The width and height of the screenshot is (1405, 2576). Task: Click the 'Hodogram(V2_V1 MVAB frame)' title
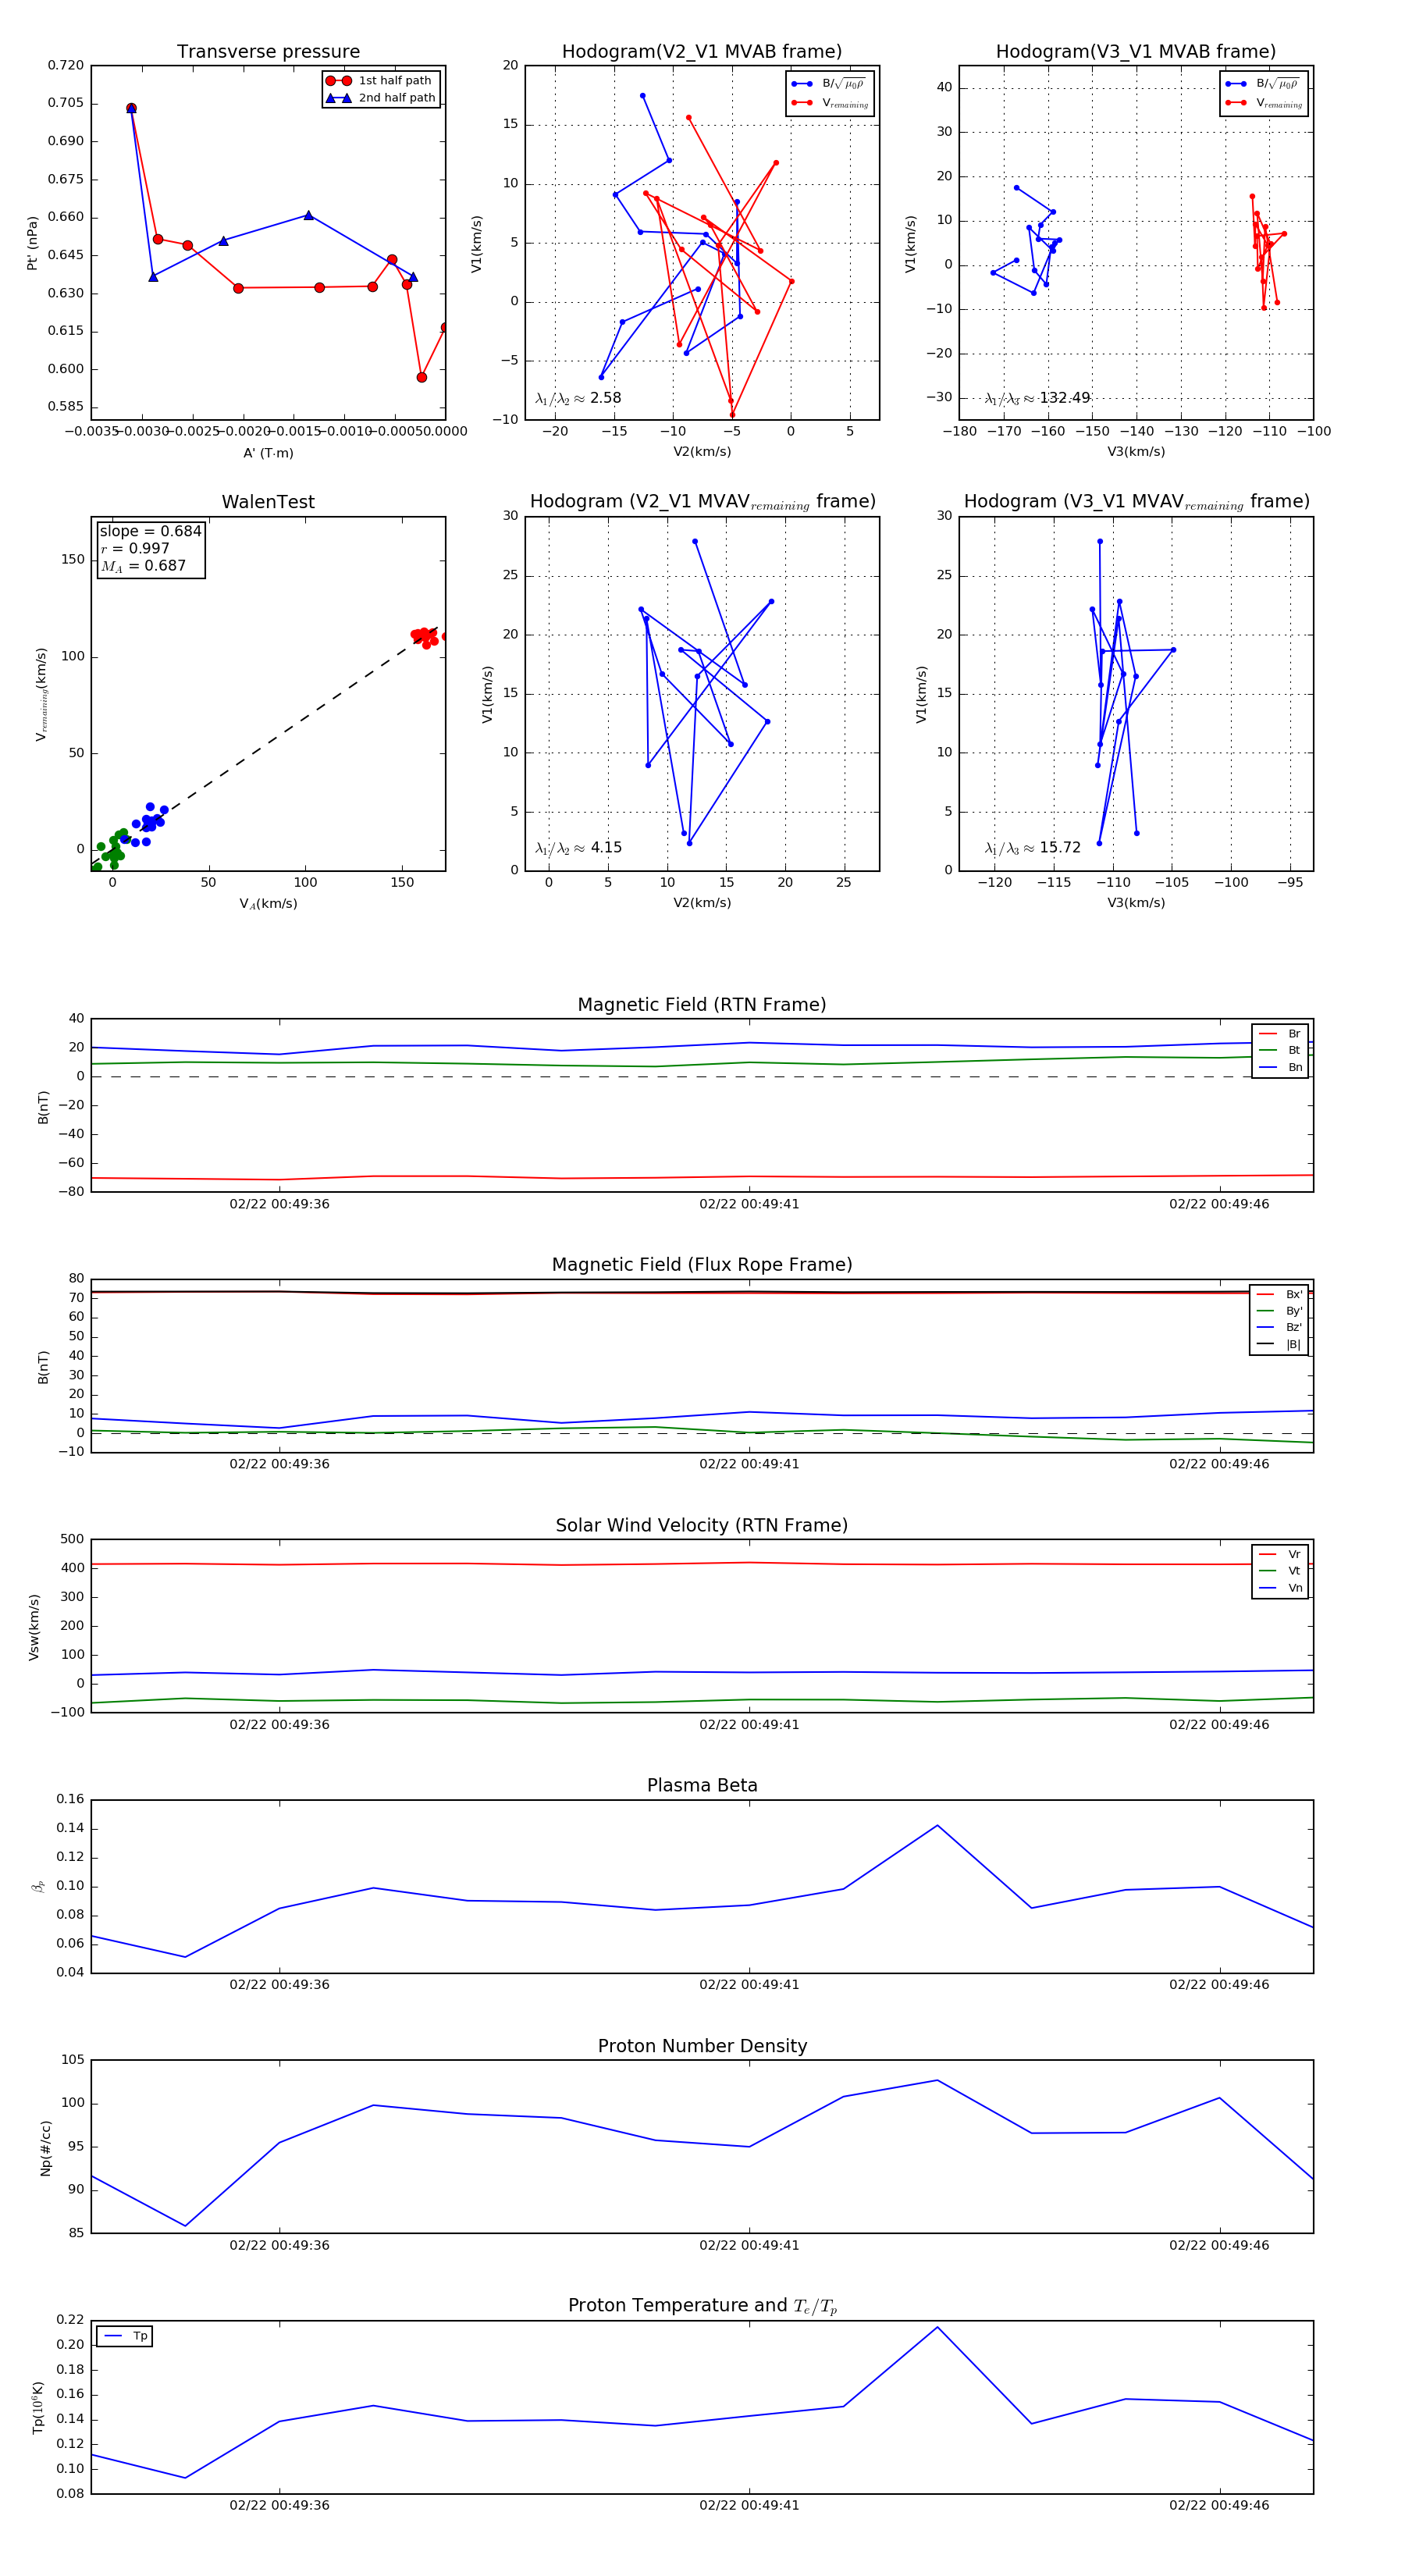click(702, 51)
